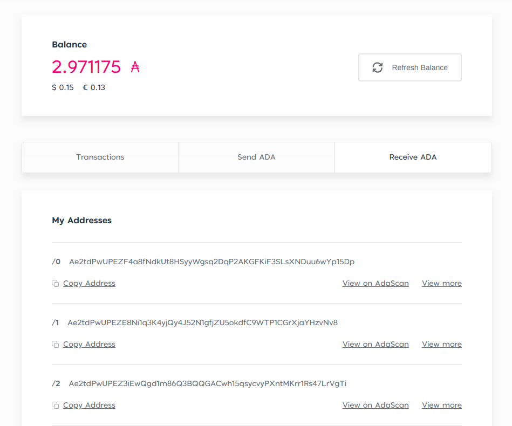Expand View more for address /0
Viewport: 512px width, 426px height.
442,283
